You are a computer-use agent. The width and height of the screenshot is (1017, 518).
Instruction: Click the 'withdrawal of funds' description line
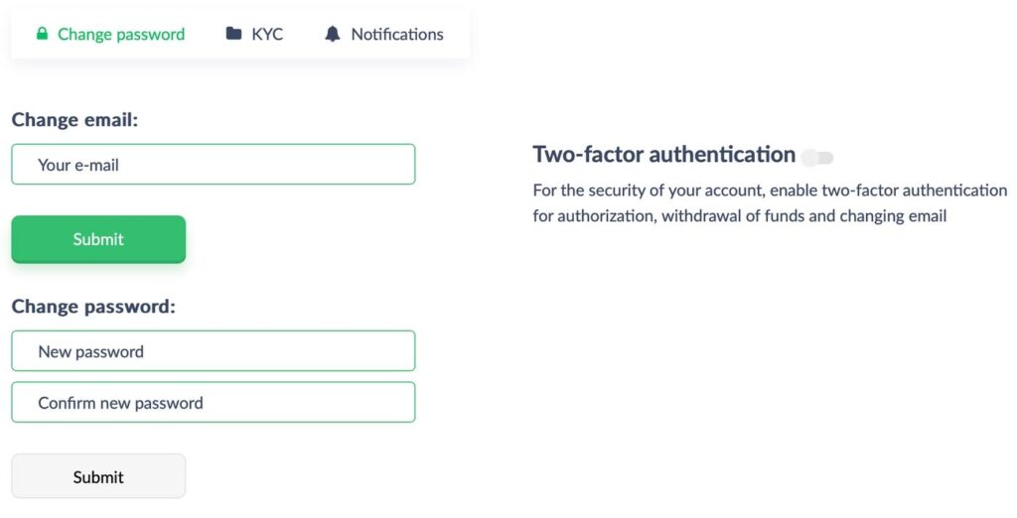739,216
